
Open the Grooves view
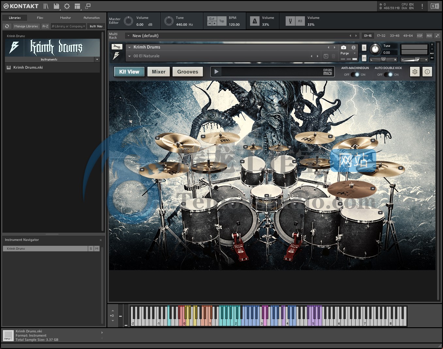[x=188, y=72]
